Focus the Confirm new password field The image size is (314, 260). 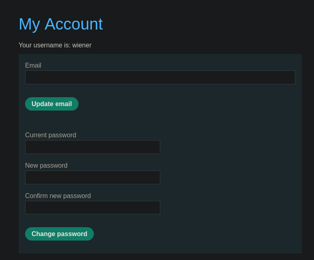coord(93,208)
